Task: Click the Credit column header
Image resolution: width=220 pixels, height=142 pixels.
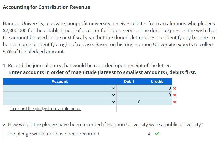Action: click(x=157, y=81)
